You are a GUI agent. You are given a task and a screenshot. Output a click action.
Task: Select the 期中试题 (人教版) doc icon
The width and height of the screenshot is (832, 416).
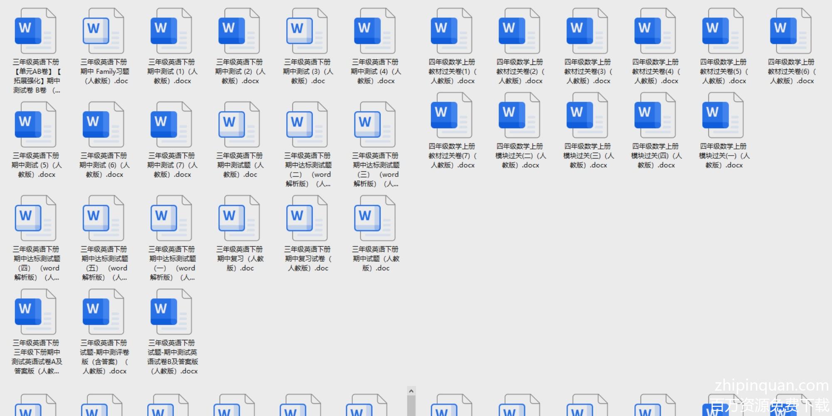[x=375, y=218]
